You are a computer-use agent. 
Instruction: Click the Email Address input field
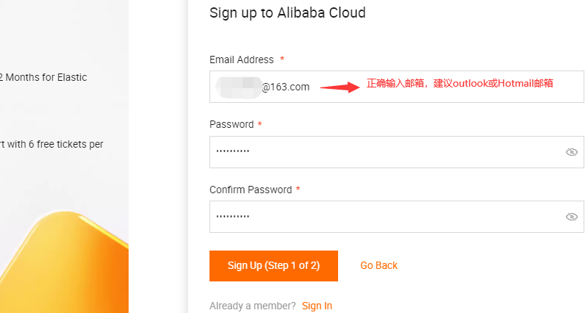(x=397, y=87)
